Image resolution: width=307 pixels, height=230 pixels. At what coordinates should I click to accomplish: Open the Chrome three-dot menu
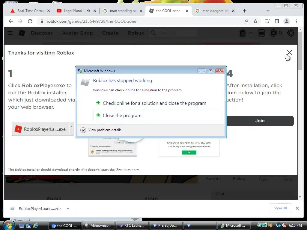click(x=297, y=21)
